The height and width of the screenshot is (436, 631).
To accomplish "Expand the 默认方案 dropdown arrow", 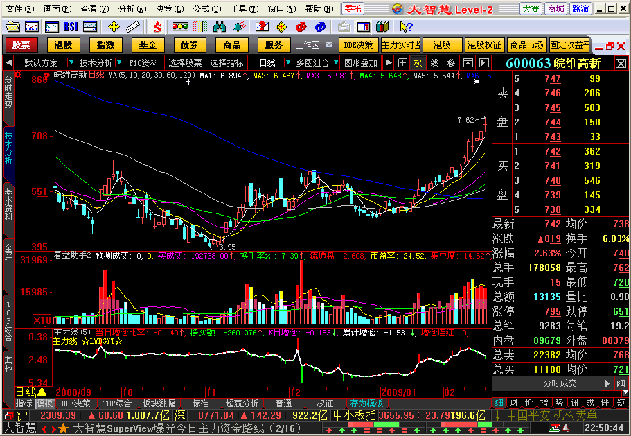I will (71, 63).
